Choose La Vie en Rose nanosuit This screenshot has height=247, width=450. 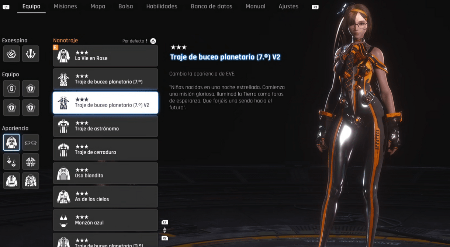[105, 56]
